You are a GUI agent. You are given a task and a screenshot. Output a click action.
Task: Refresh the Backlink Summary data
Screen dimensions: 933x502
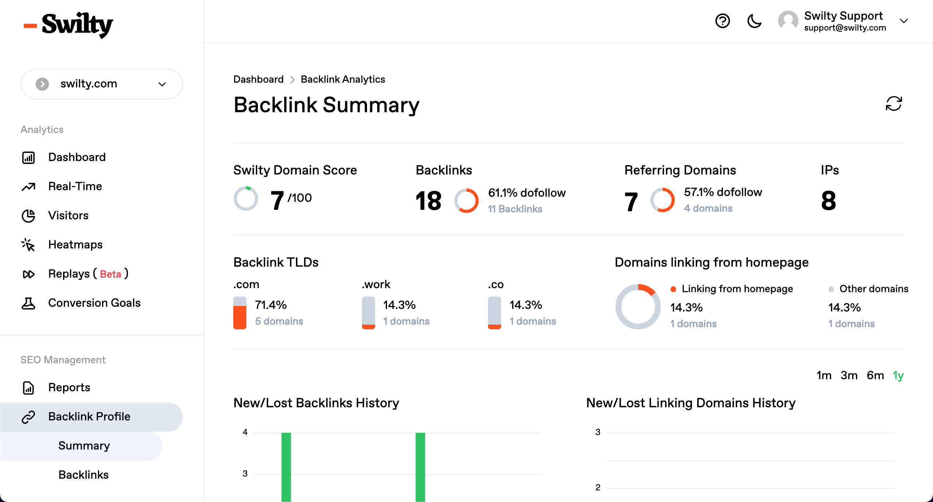tap(894, 104)
